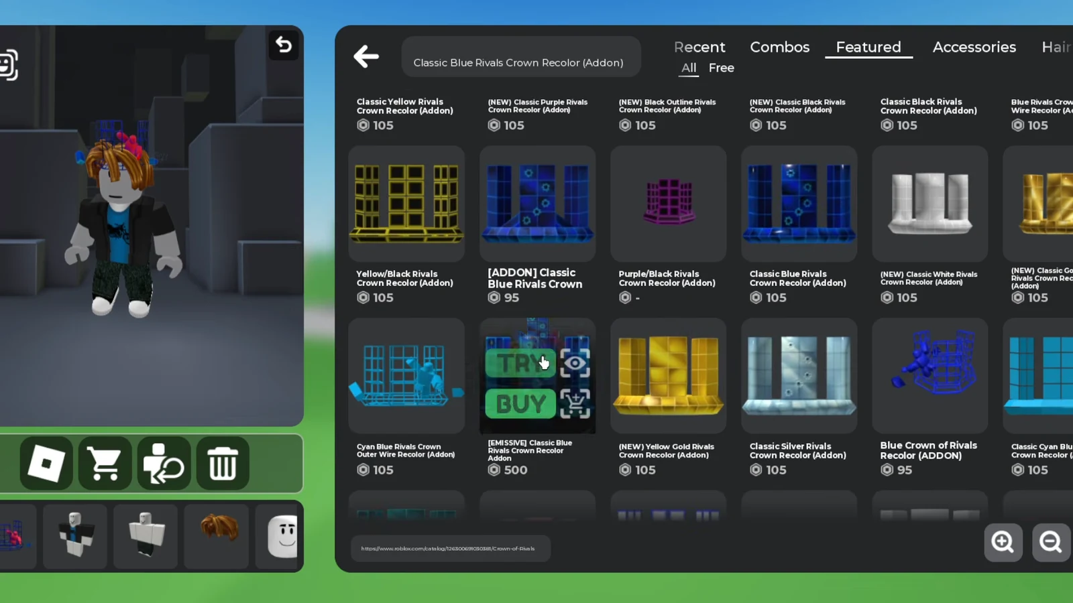
Task: Open the shopping cart under the avatar
Action: click(105, 463)
